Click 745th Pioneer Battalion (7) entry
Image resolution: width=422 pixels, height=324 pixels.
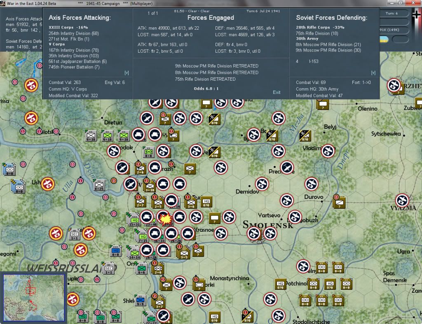coord(74,67)
